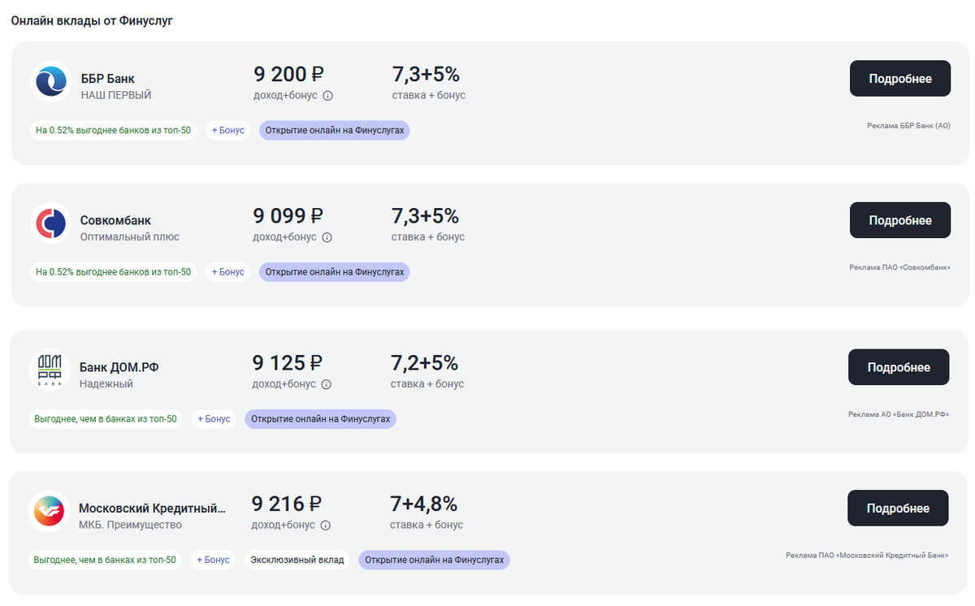Click Подробнее button for Банк ДОМ.РФ
The height and width of the screenshot is (606, 975).
(x=899, y=367)
